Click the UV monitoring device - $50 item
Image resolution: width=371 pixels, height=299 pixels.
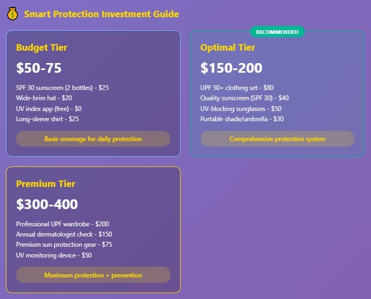tap(54, 255)
